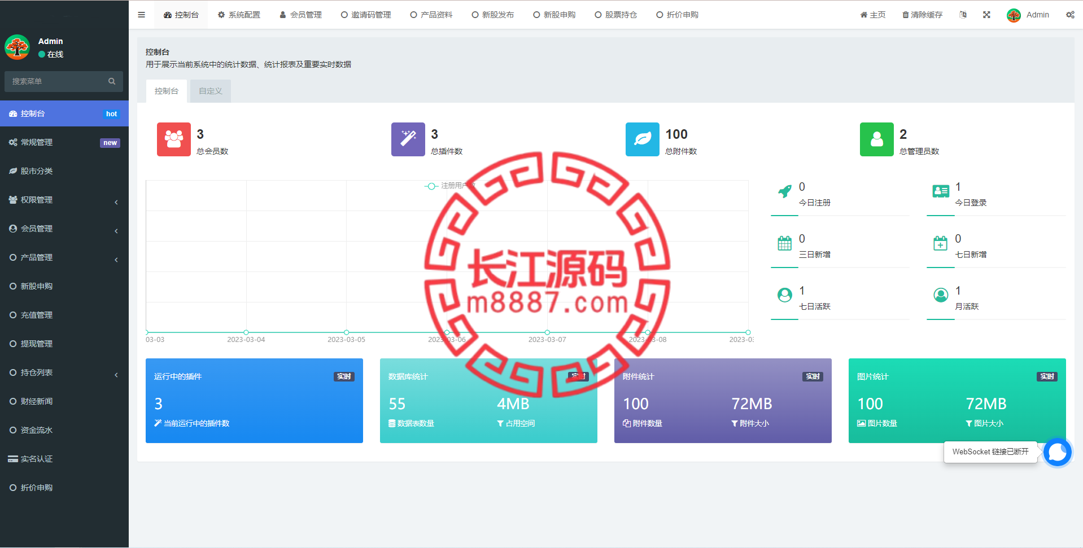The image size is (1083, 548).
Task: Toggle the sidebar hamburger menu icon
Action: point(141,15)
